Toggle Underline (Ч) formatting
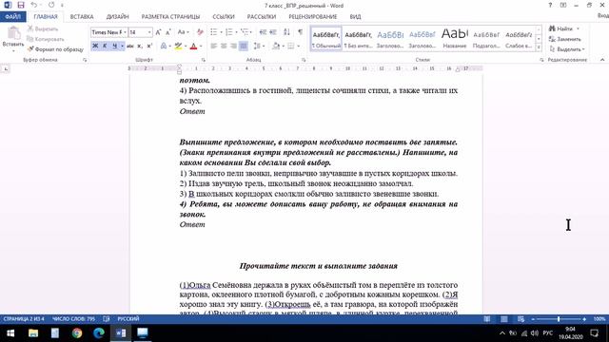Viewport: 609px width, 342px height. [114, 47]
